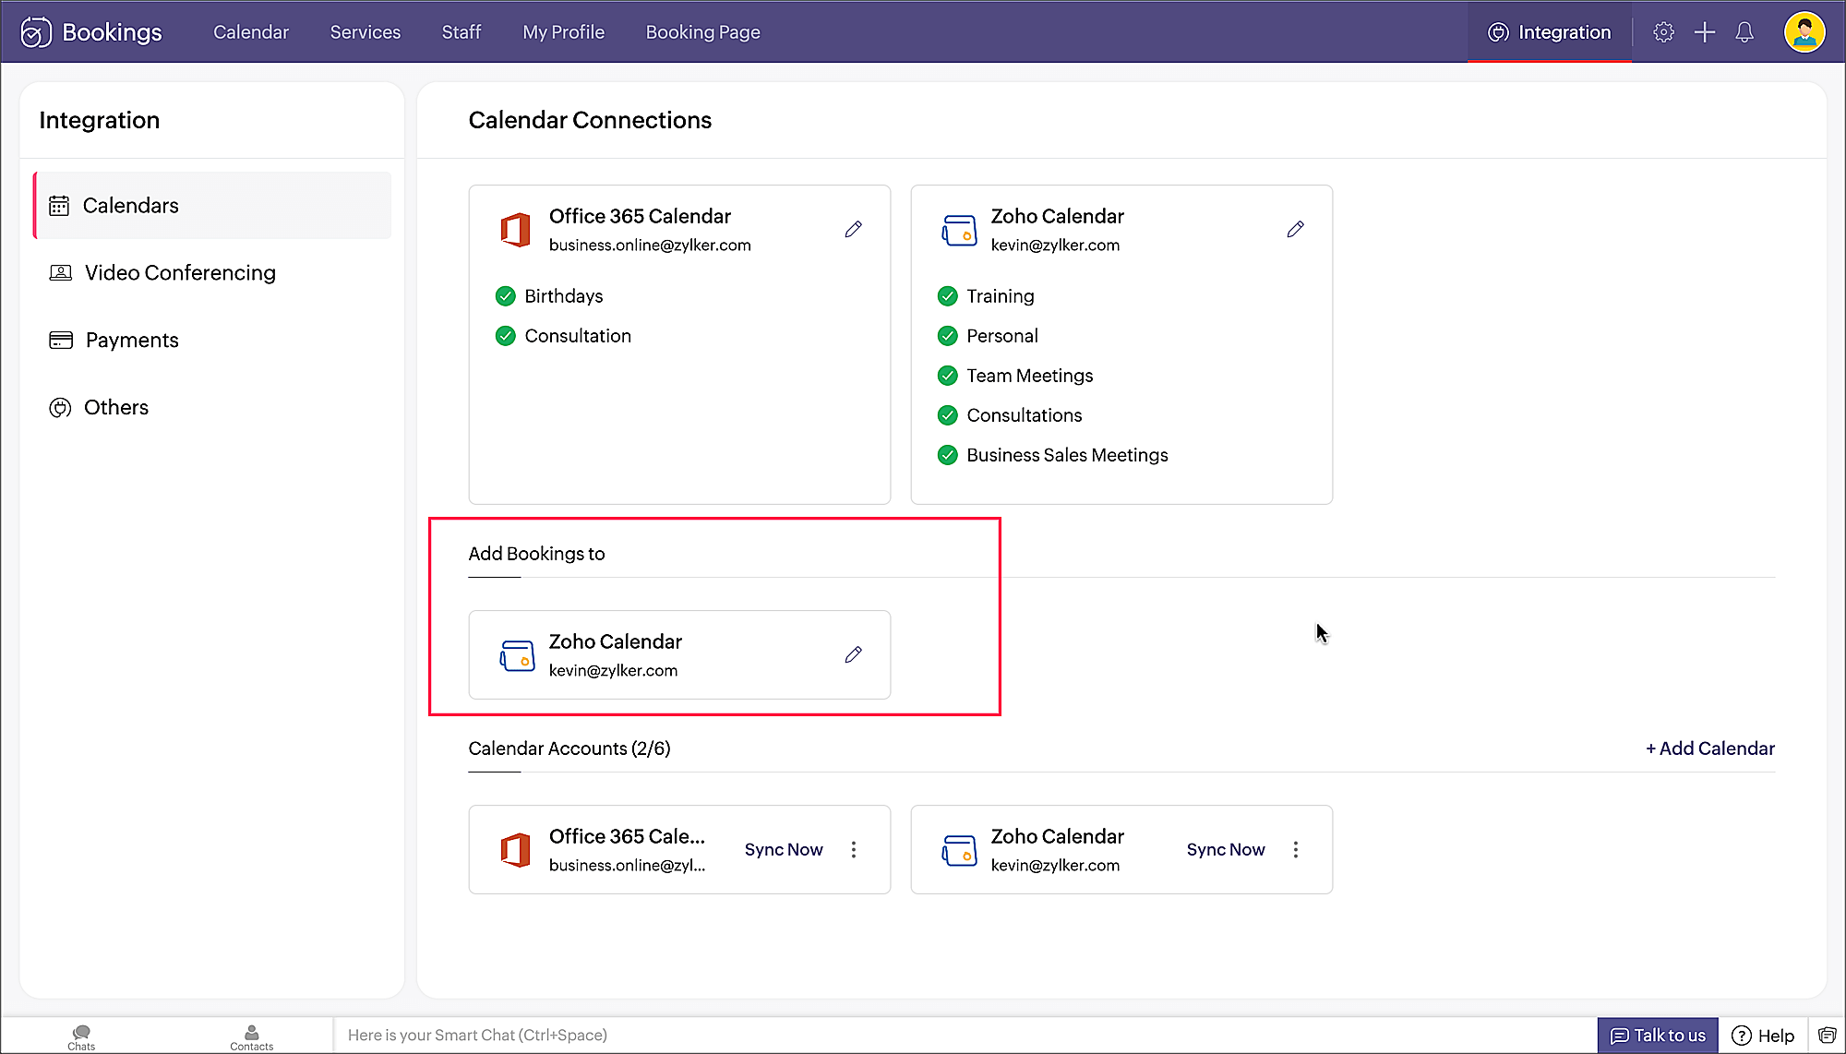
Task: Sync Now the Office 365 account
Action: 784,849
